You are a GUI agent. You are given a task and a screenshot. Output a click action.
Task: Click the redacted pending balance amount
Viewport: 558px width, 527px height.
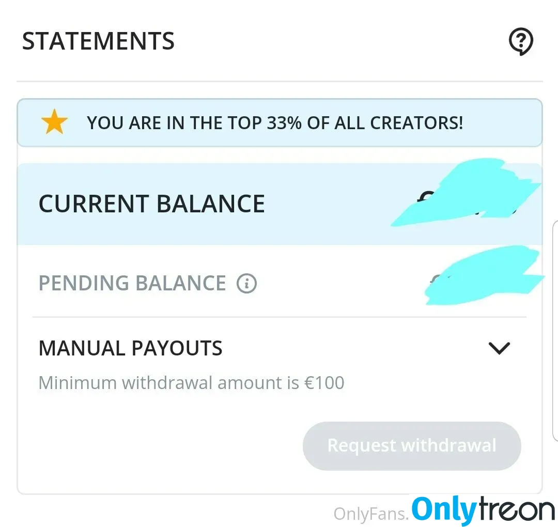pos(485,275)
